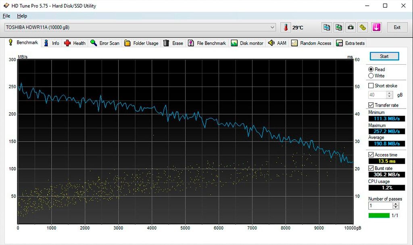Copy screenshot to clipboard icon

click(339, 27)
